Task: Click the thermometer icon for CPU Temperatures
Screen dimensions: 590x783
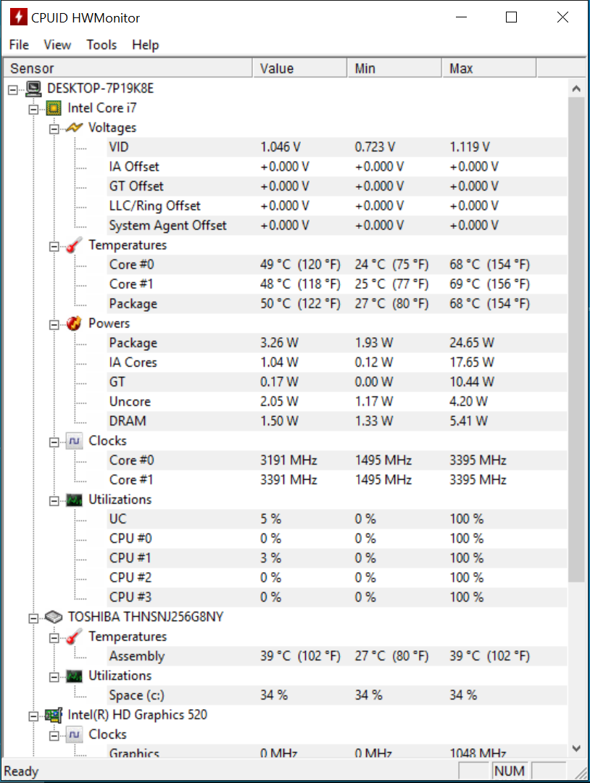Action: pyautogui.click(x=75, y=245)
